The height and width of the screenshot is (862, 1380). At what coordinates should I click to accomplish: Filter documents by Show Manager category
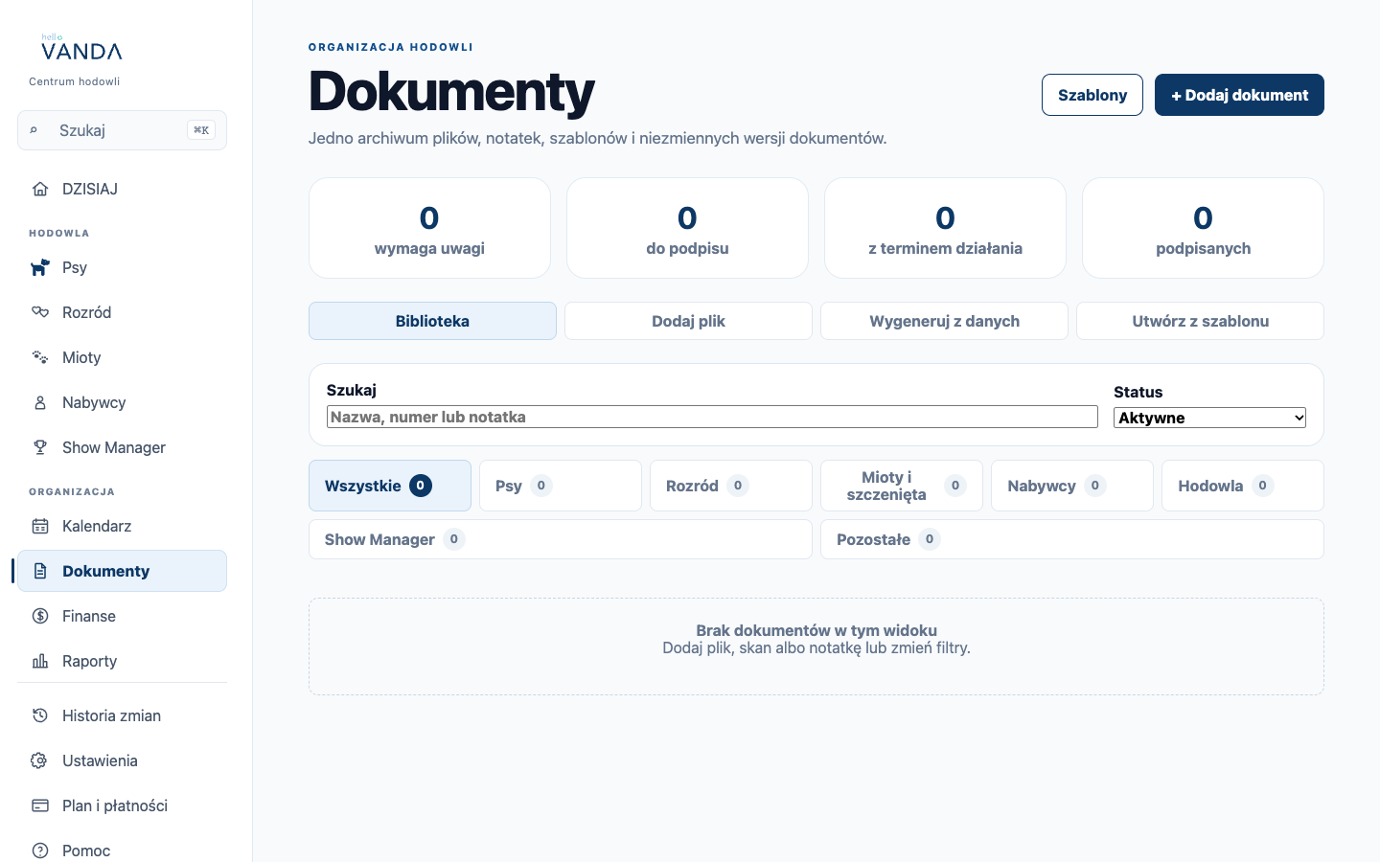coord(561,539)
